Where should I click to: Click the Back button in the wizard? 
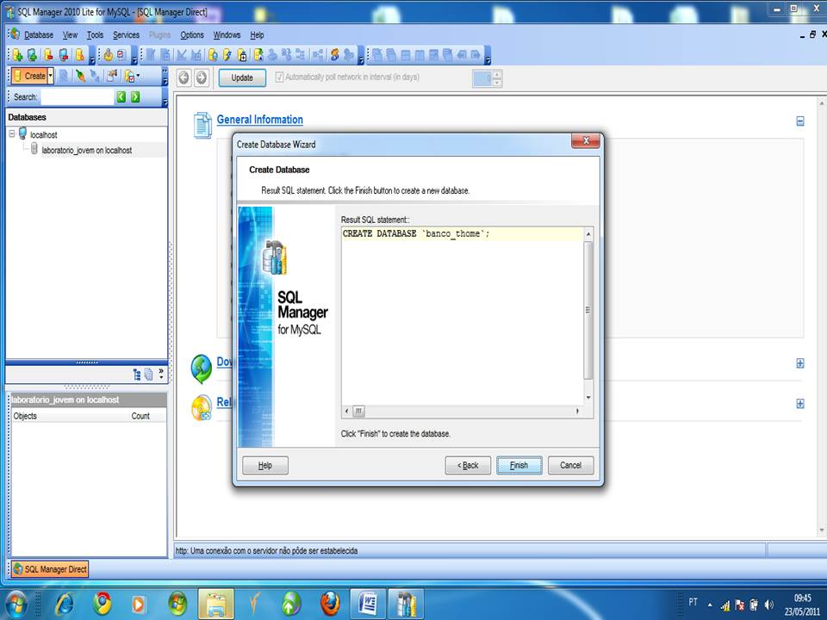coord(468,465)
